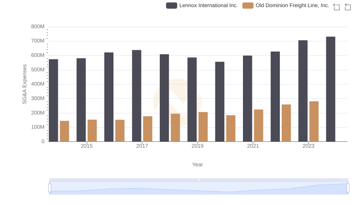This screenshot has height=205, width=356.
Task: Toggle the Old Dominion Freight Line legend entry
Action: (286, 5)
